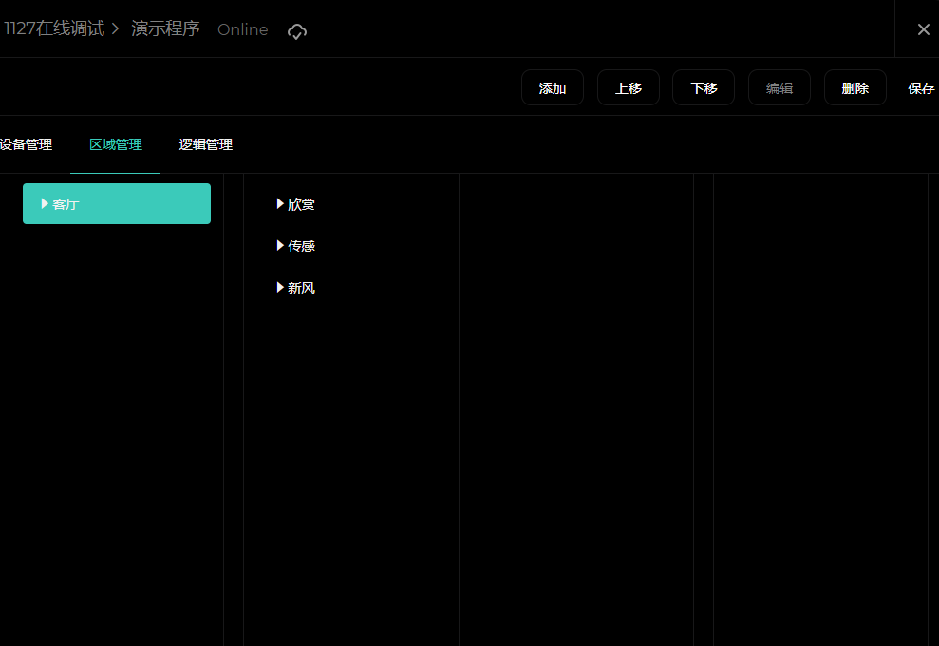
Task: Click the cloud sync status icon
Action: 297,30
